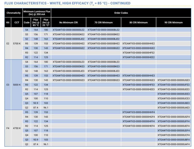Click the 5000 K CCT cell
Screen dimensions: 194x149
pyautogui.click(x=17, y=85)
